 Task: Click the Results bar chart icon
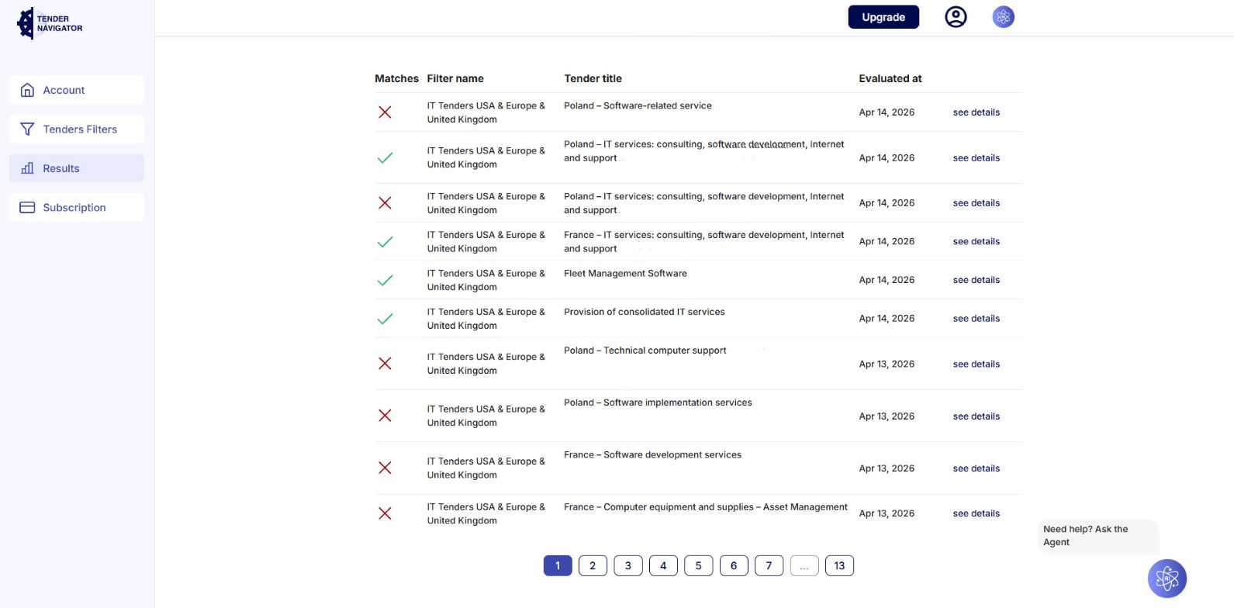[x=27, y=168]
